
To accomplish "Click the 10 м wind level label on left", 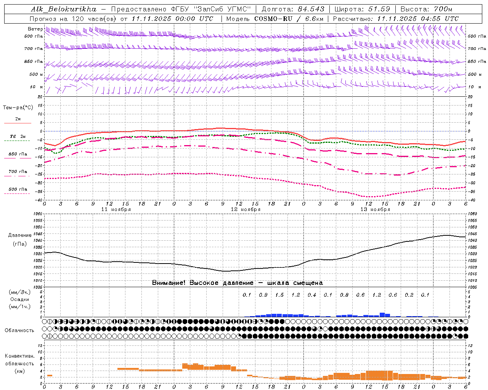I will pos(36,87).
